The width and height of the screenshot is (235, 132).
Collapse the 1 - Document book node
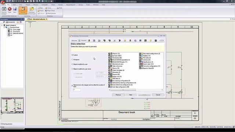(4, 27)
